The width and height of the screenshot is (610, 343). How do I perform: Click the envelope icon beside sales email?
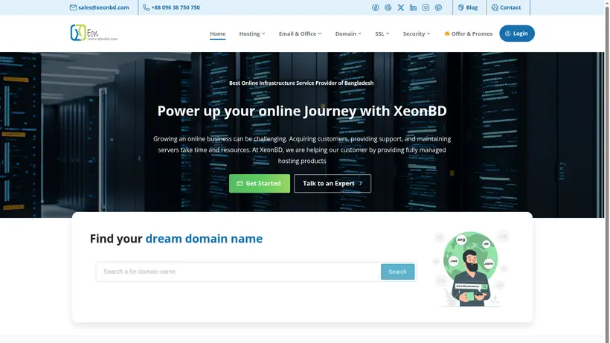[x=73, y=7]
